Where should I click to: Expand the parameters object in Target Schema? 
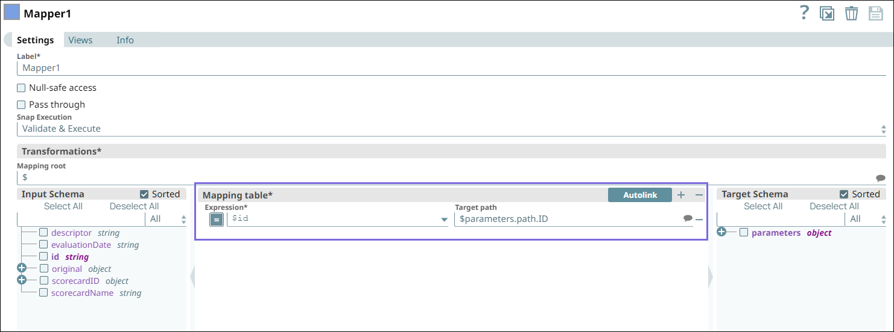[721, 232]
